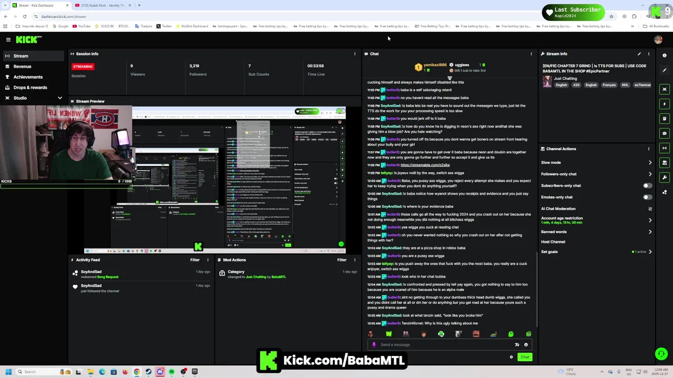Click the lightning bolt sidebar icon
This screenshot has height=378, width=673.
[x=665, y=104]
